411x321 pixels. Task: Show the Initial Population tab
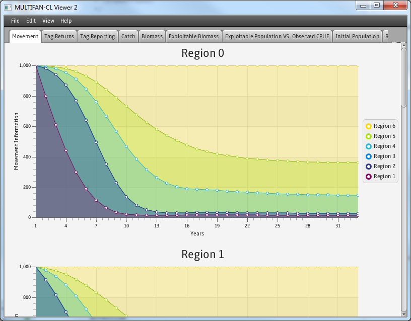coord(357,36)
